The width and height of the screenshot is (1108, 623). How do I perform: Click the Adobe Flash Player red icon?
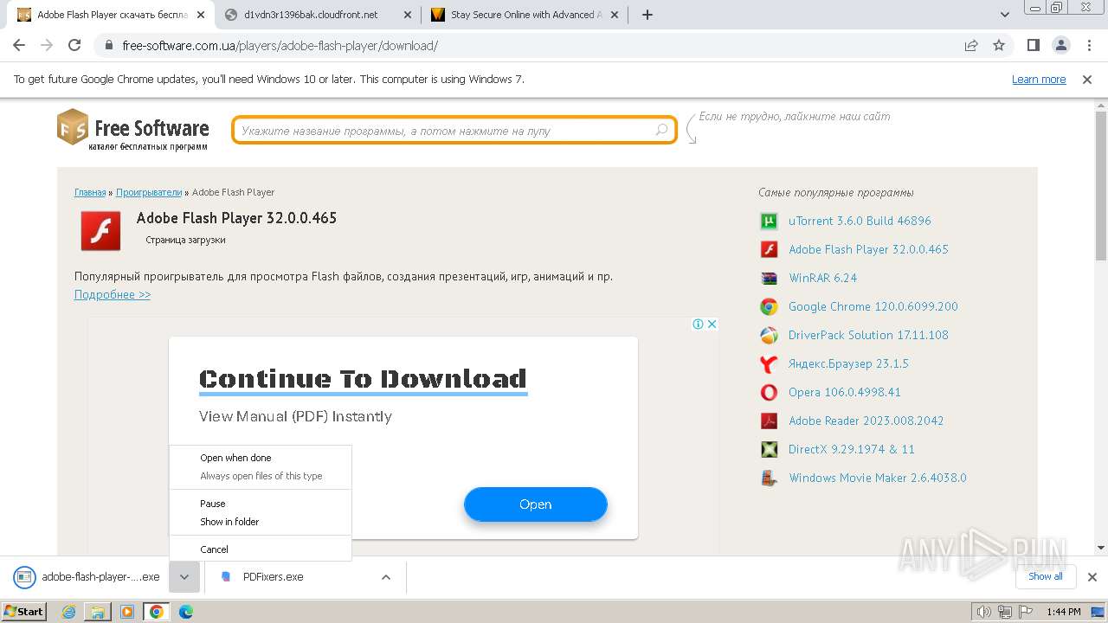(100, 231)
